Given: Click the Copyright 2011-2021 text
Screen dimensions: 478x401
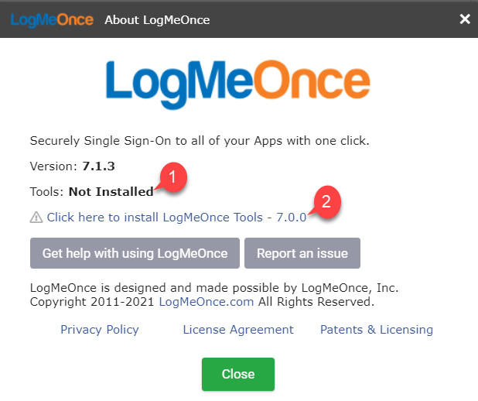Looking at the screenshot, I should pyautogui.click(x=92, y=302).
